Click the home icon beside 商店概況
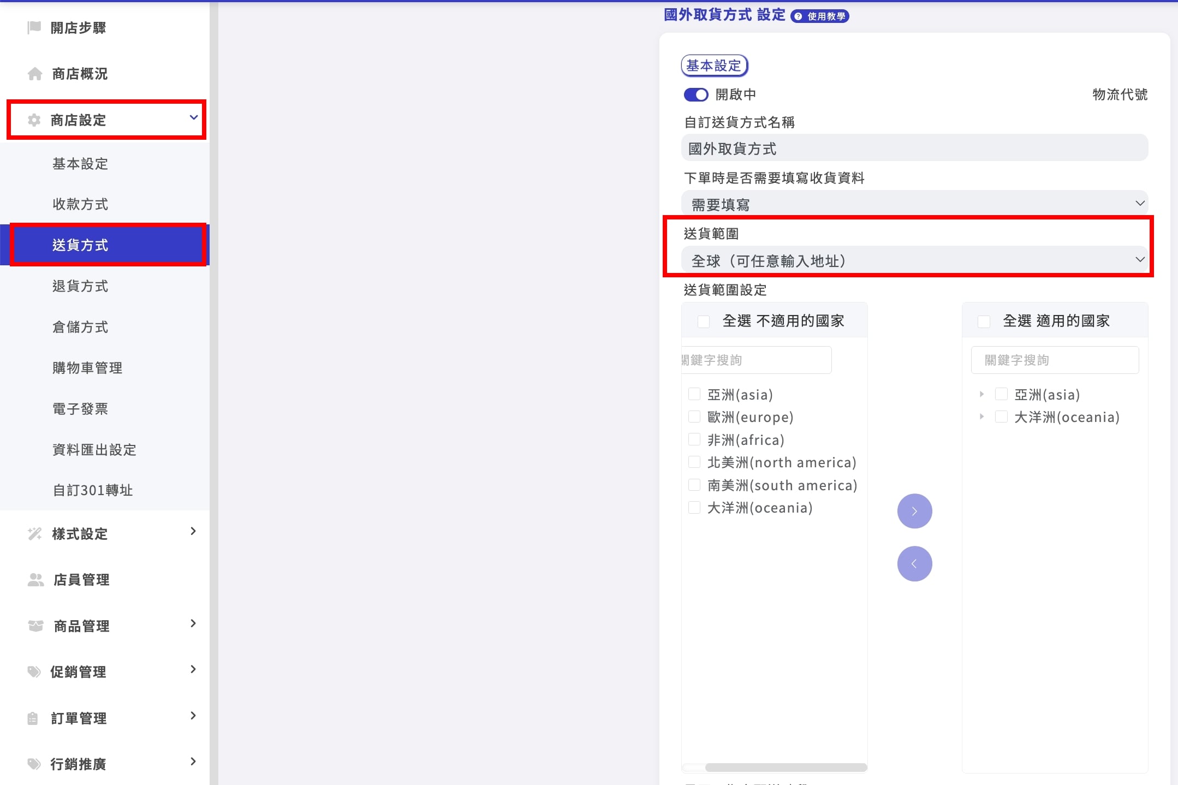This screenshot has width=1178, height=785. click(35, 74)
